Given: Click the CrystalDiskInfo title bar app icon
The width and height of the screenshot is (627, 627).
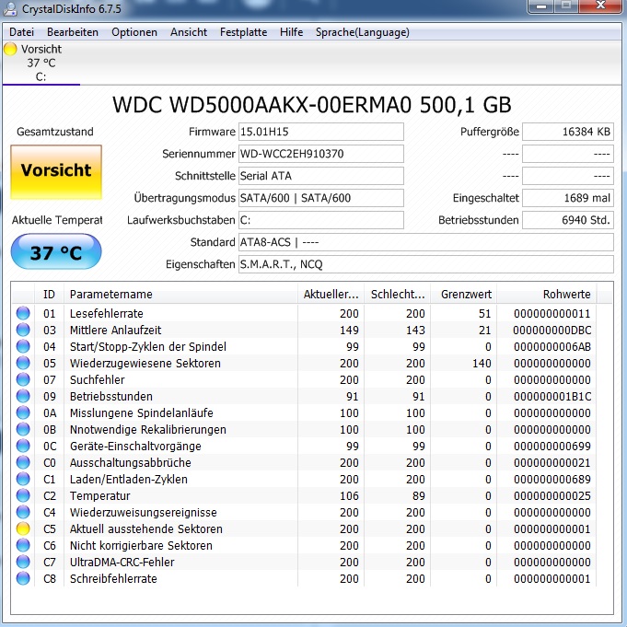Looking at the screenshot, I should tap(9, 9).
